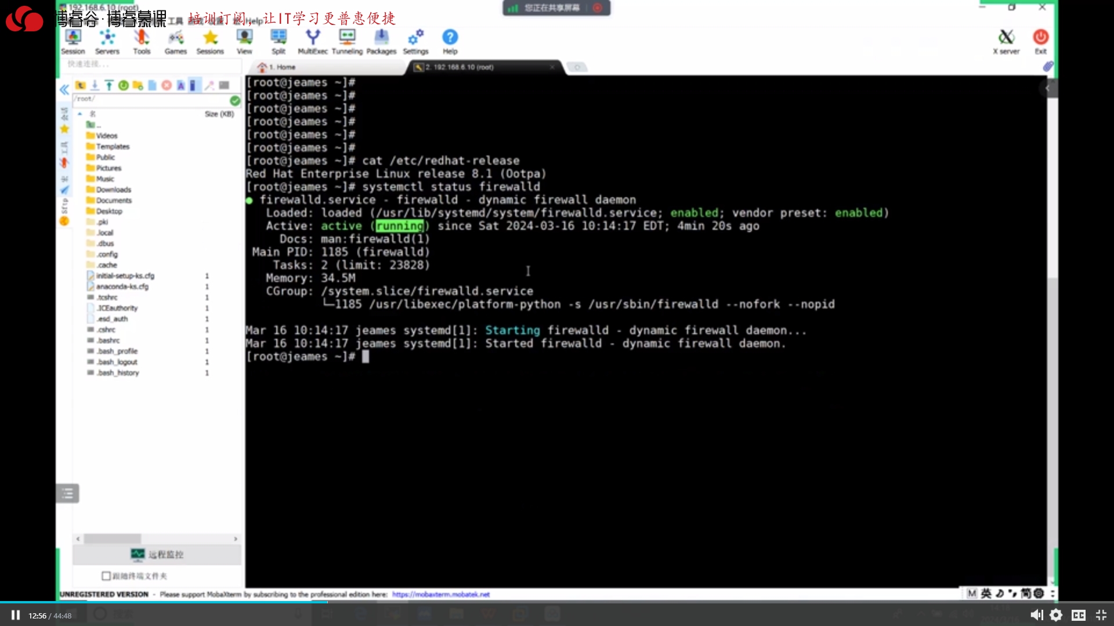Screen dimensions: 1114x626
Task: Open the Help toolbar icon
Action: [x=450, y=42]
